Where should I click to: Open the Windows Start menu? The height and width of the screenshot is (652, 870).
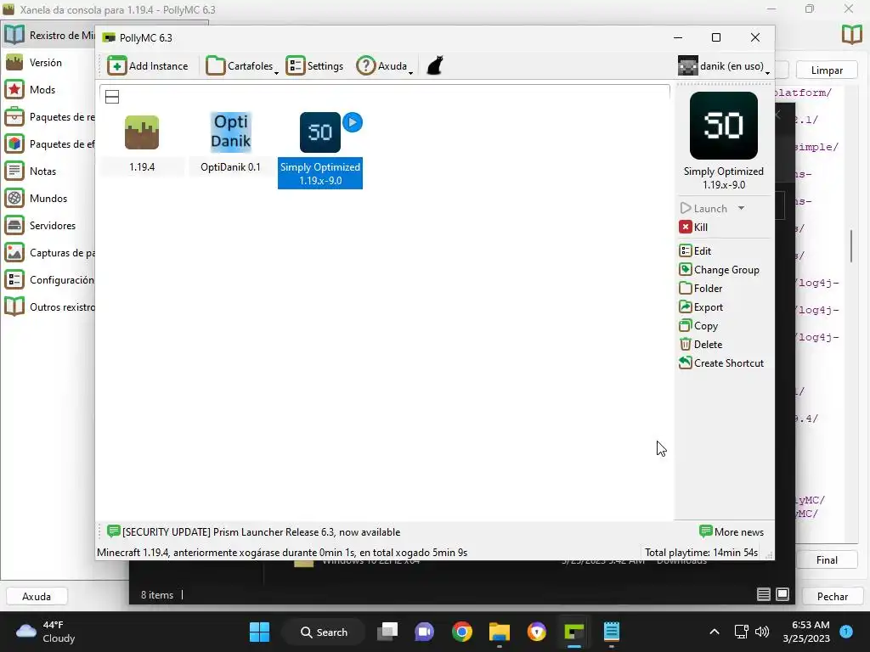click(x=259, y=632)
